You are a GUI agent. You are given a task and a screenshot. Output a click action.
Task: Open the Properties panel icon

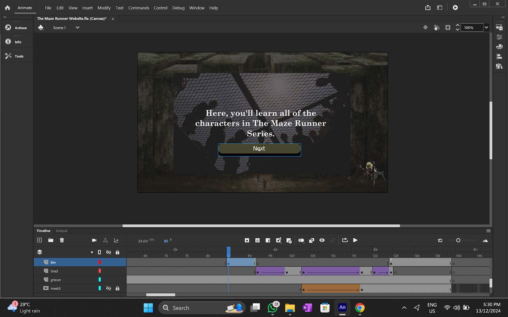coord(499,37)
